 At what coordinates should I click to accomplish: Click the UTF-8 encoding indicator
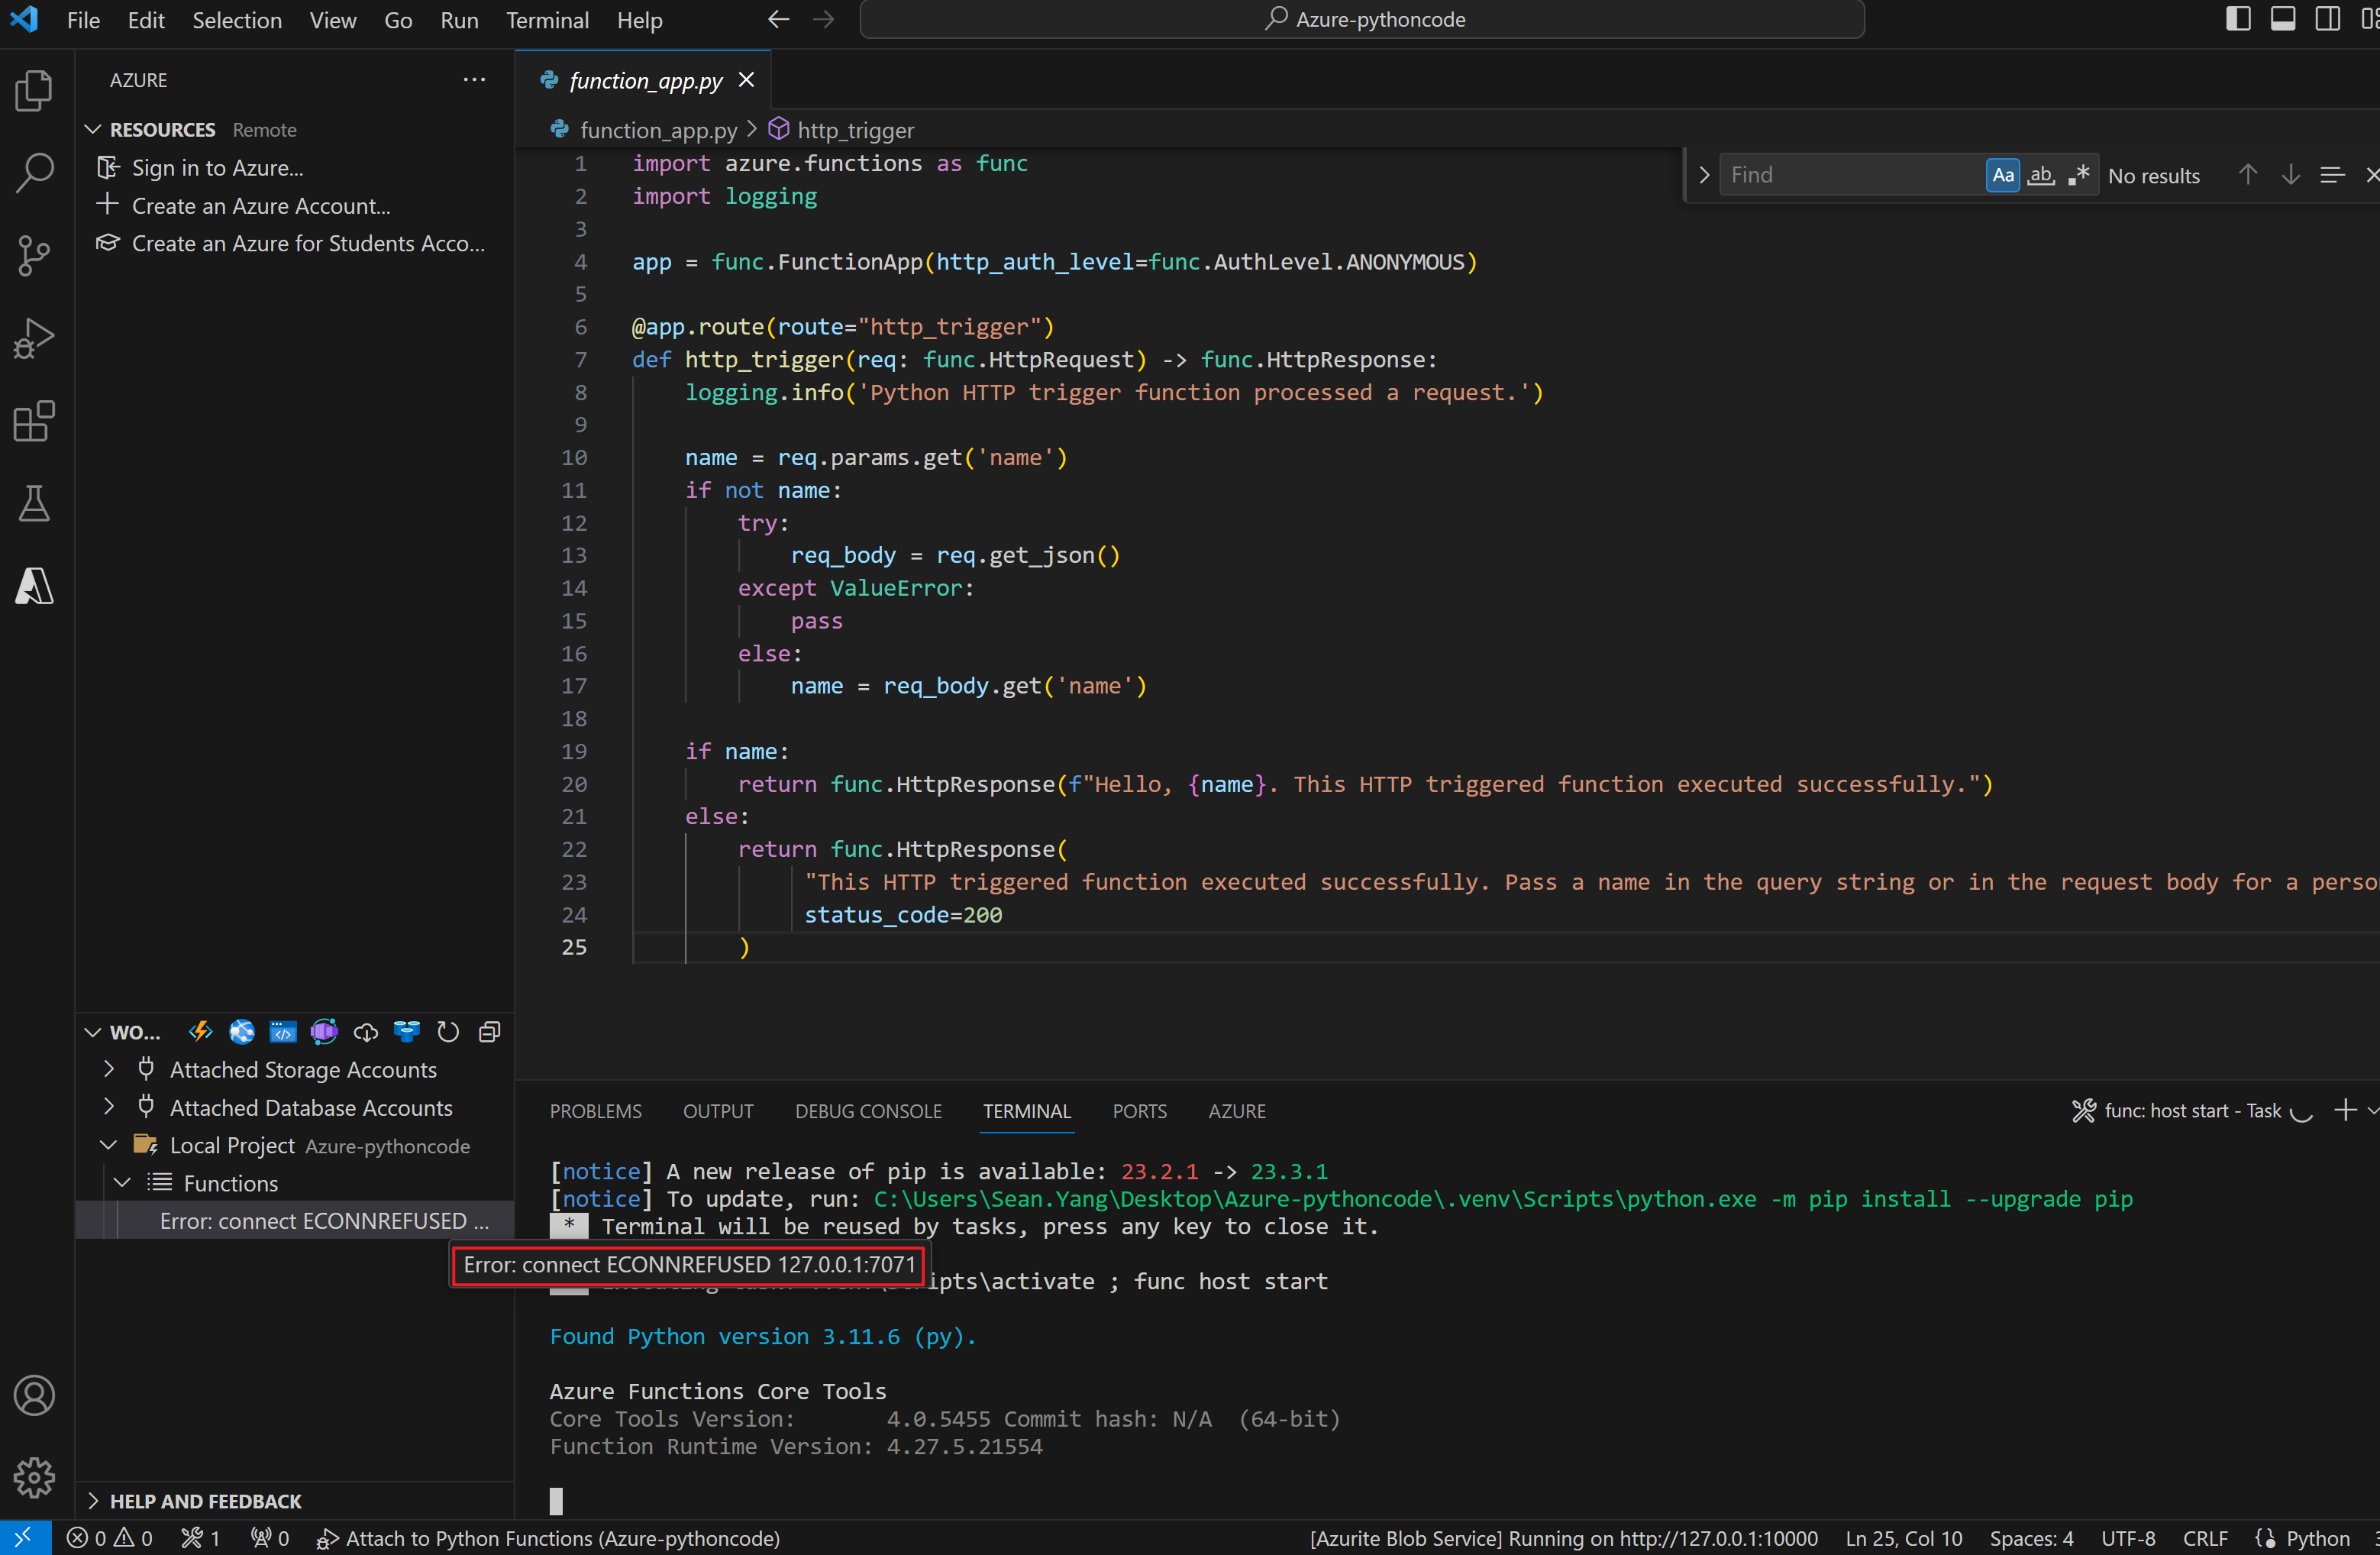(x=2128, y=1538)
